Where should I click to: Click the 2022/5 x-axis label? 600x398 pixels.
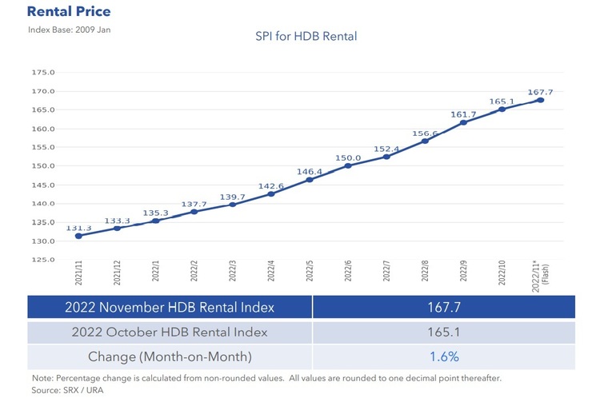(x=310, y=271)
